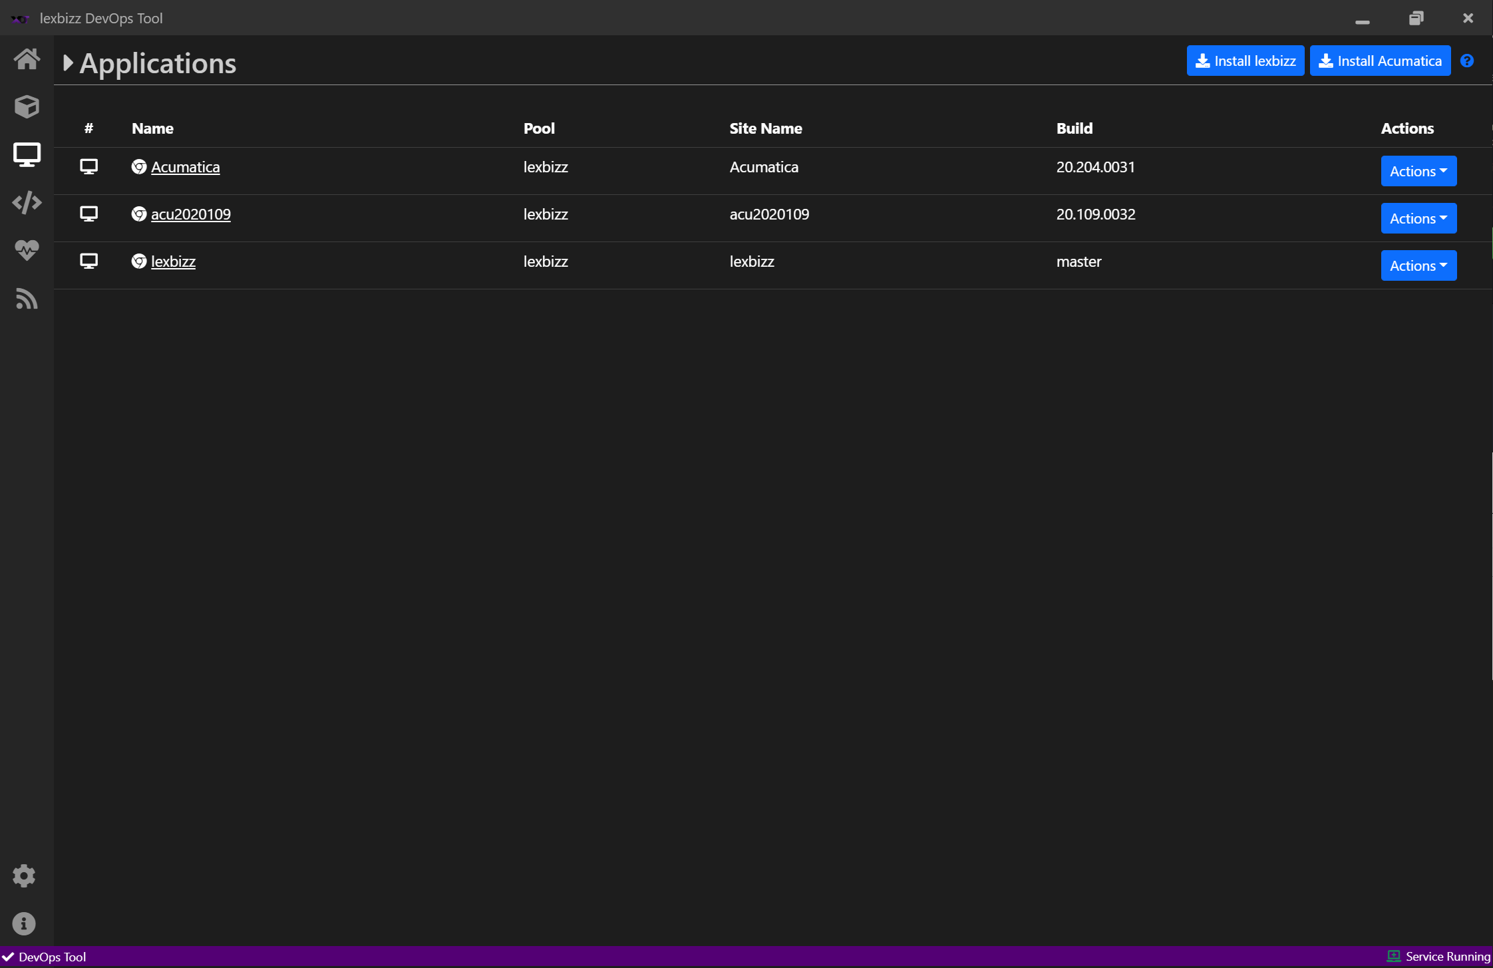Open the code brackets icon in the sidebar
The image size is (1493, 968).
pyautogui.click(x=27, y=202)
